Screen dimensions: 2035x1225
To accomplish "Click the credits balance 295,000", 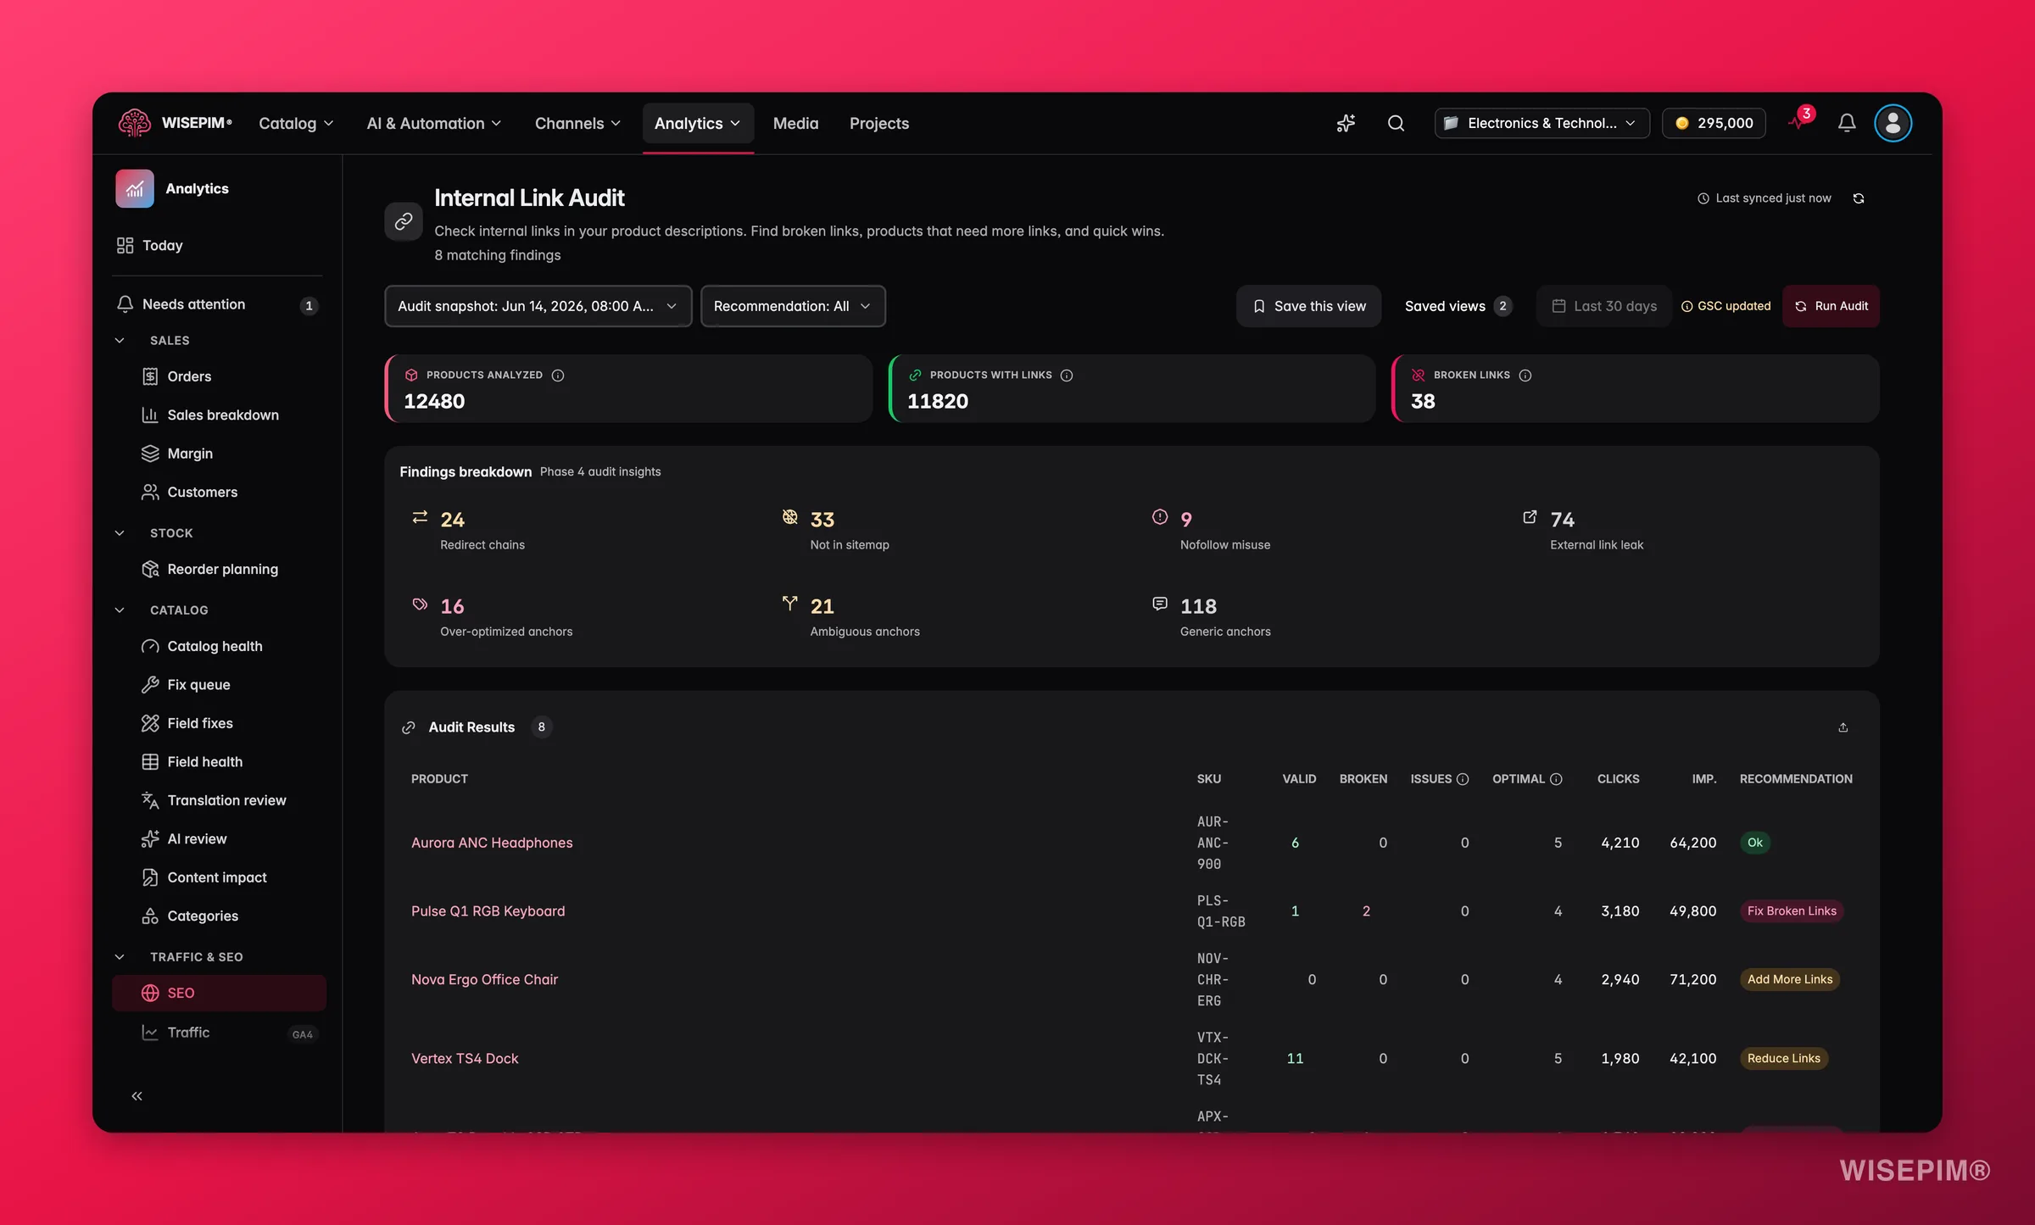I will (1714, 124).
